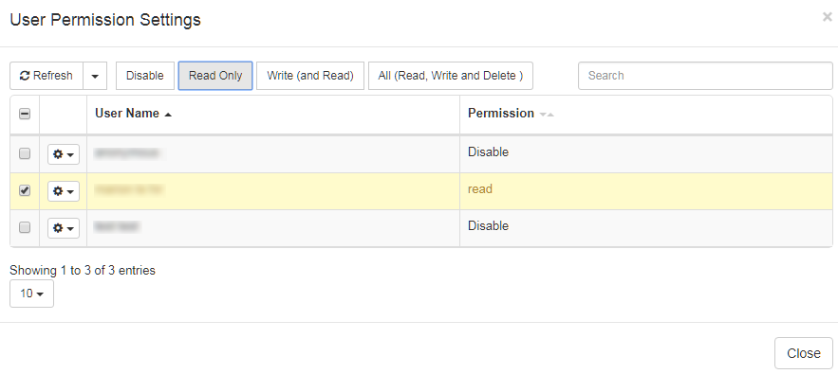Focus the Search input field
Image resolution: width=838 pixels, height=374 pixels.
[705, 76]
